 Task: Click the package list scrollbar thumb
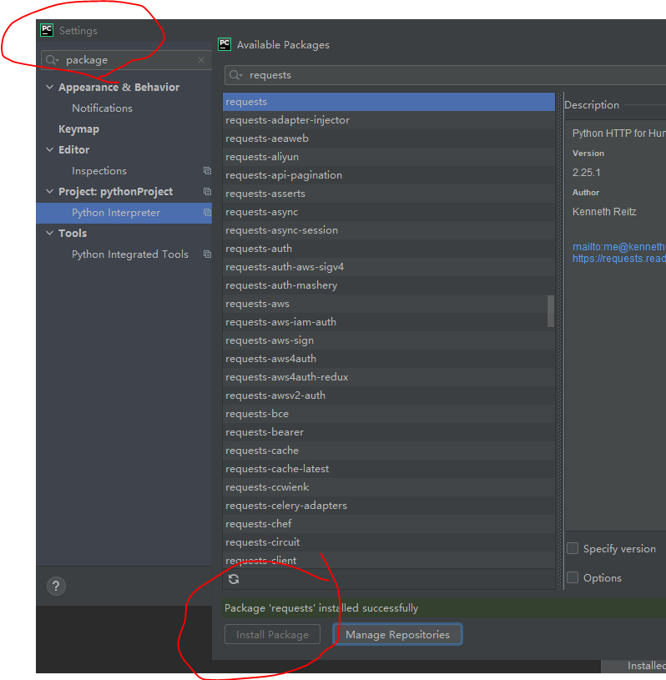(x=551, y=311)
